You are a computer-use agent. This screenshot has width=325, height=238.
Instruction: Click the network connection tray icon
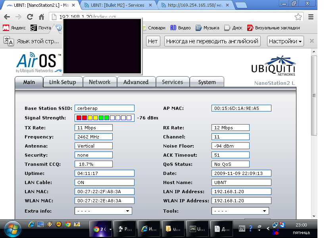point(275,225)
